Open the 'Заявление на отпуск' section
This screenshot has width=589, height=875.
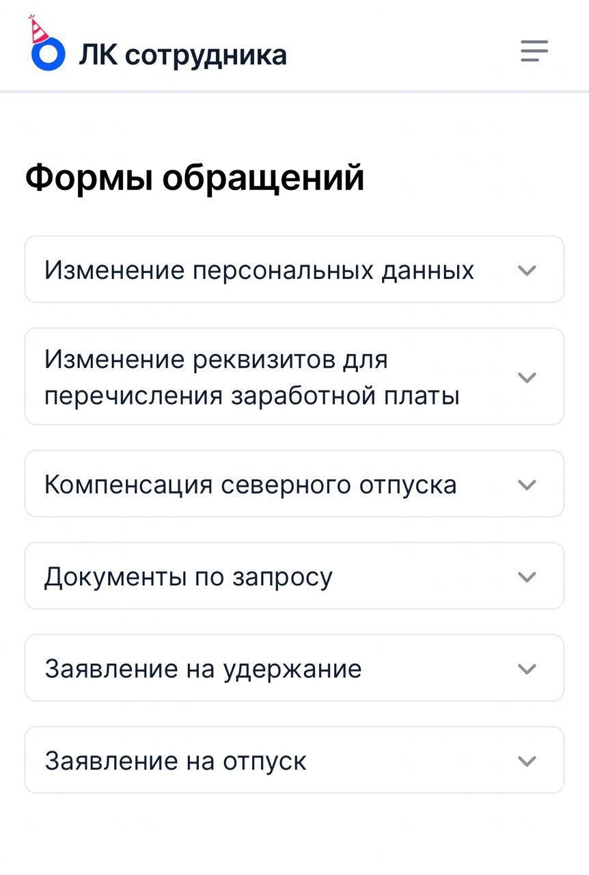(x=294, y=759)
